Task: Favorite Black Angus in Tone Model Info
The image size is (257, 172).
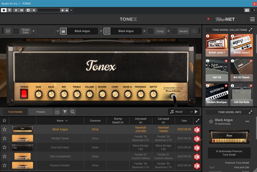Action: 211,122
